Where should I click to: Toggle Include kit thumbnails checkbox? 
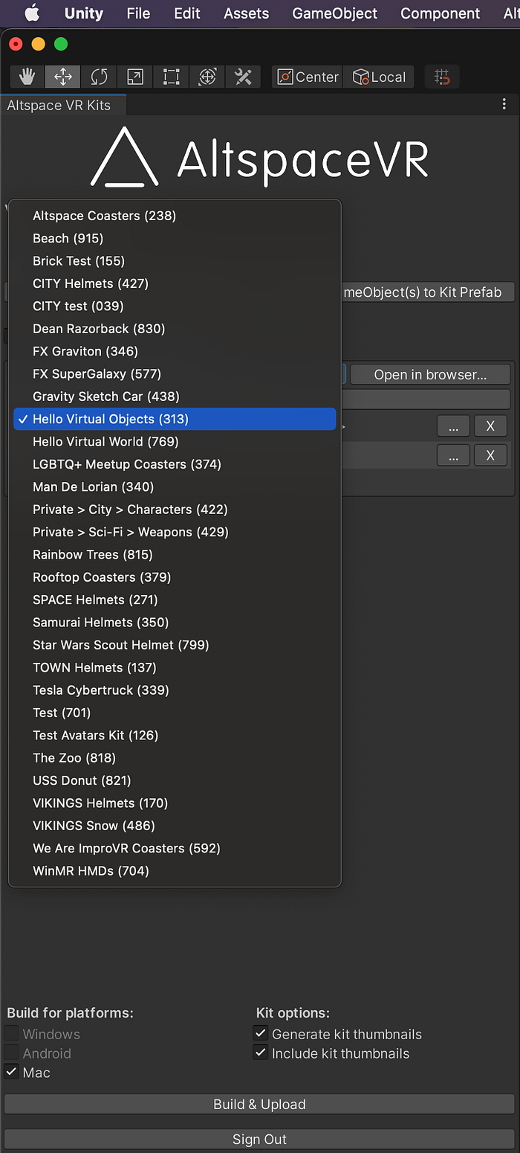coord(261,1053)
